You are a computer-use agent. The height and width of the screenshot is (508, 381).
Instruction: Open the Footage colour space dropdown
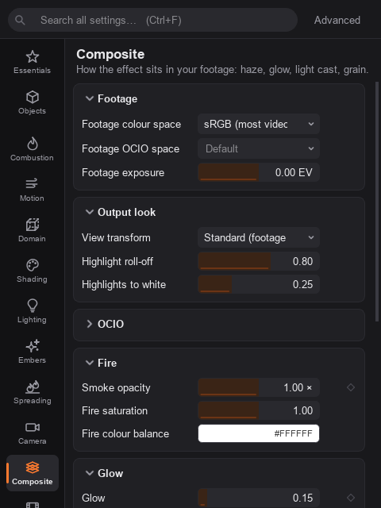tap(259, 124)
